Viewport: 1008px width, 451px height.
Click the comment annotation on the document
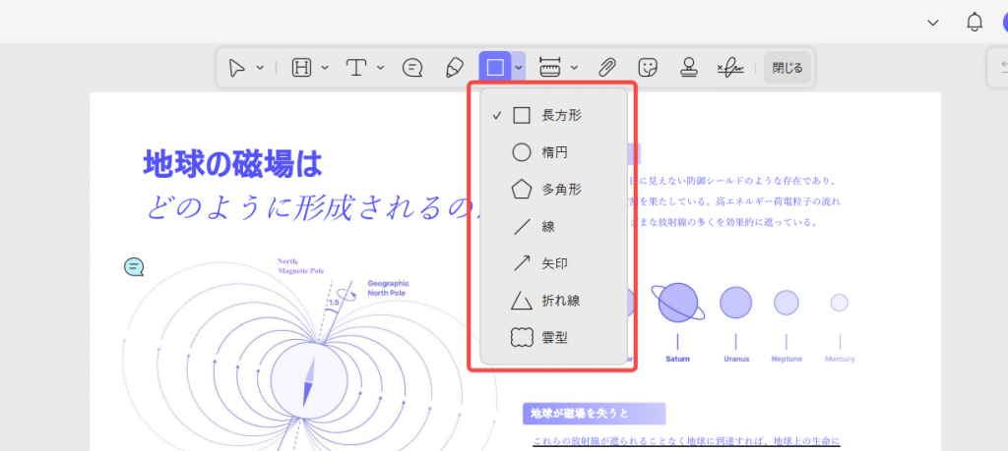[134, 267]
